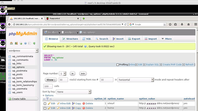Click the starting from row number field
The height and width of the screenshot is (111, 198).
(106, 80)
